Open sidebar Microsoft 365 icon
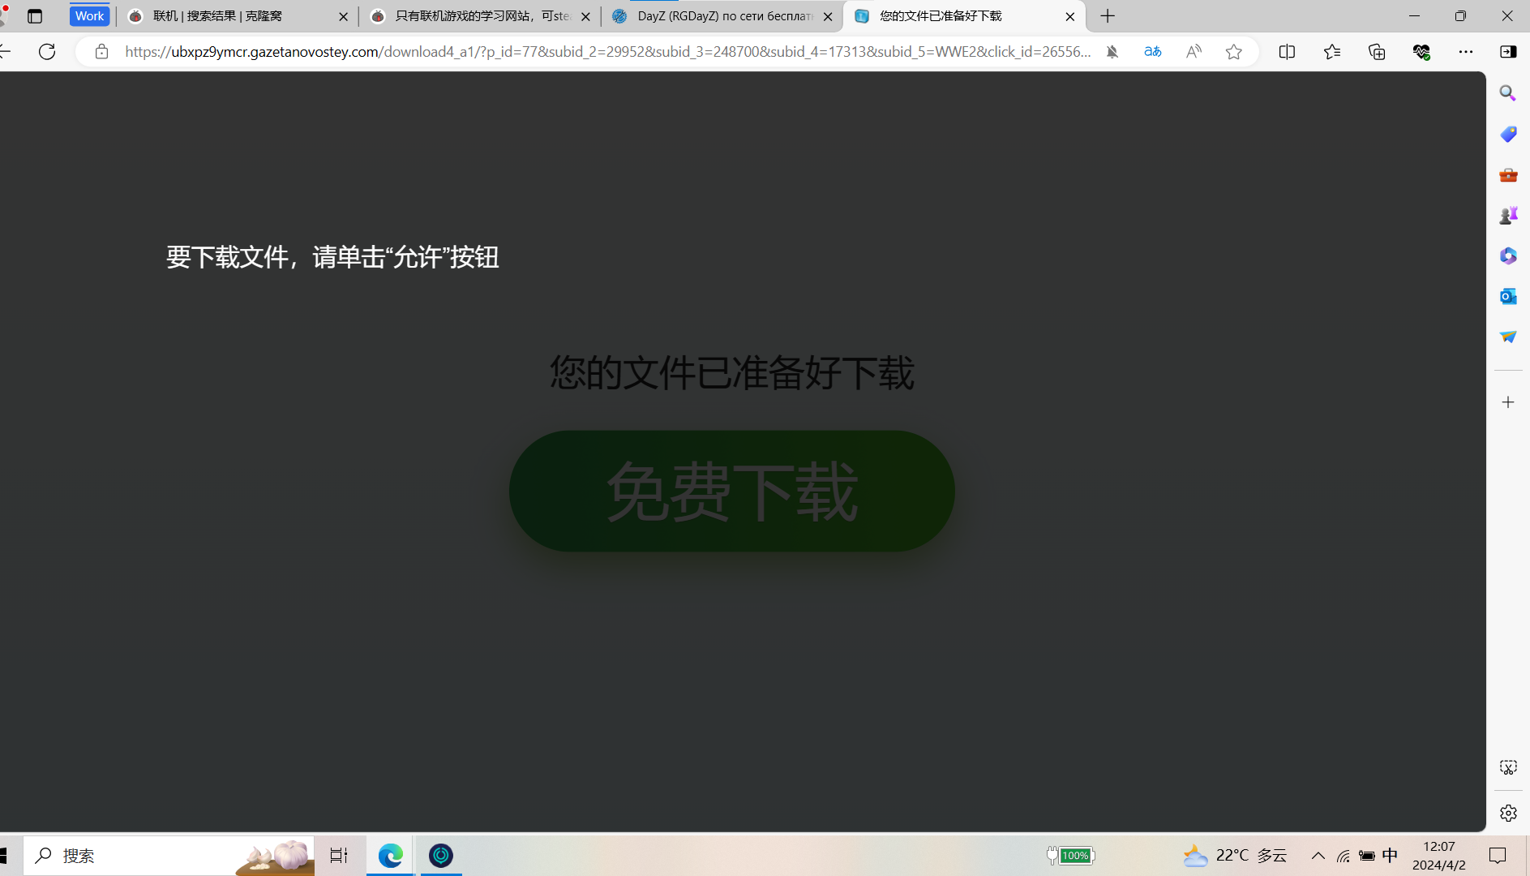1530x876 pixels. point(1508,255)
